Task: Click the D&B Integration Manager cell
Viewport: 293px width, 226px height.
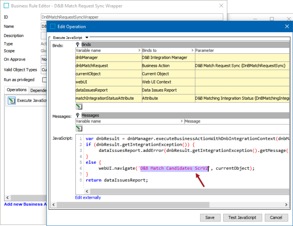Action: coord(169,57)
